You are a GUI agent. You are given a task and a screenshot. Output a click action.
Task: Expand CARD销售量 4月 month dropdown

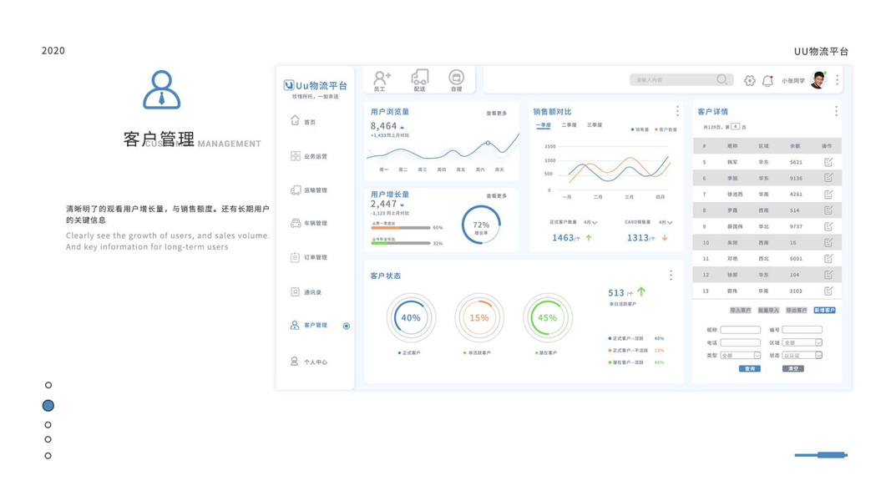666,222
